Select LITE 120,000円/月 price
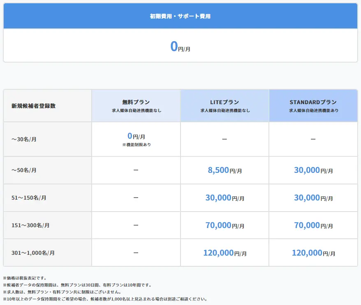The image size is (361, 305). click(224, 253)
